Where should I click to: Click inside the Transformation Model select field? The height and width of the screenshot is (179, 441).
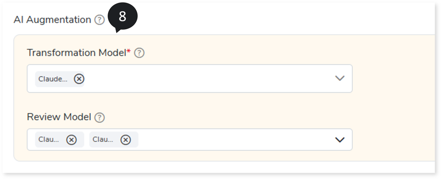pos(207,79)
